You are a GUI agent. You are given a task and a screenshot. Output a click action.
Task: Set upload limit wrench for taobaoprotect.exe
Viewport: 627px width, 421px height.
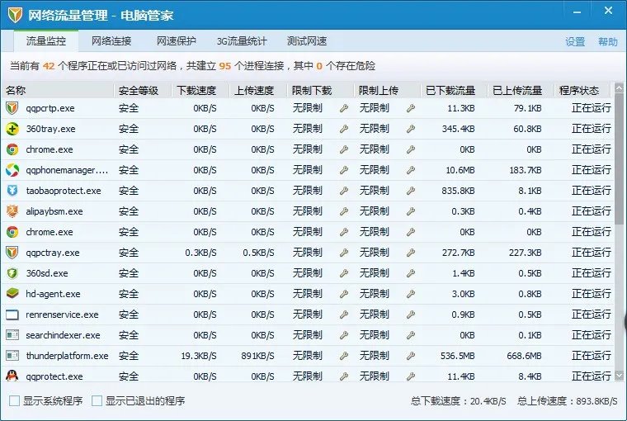tap(410, 191)
